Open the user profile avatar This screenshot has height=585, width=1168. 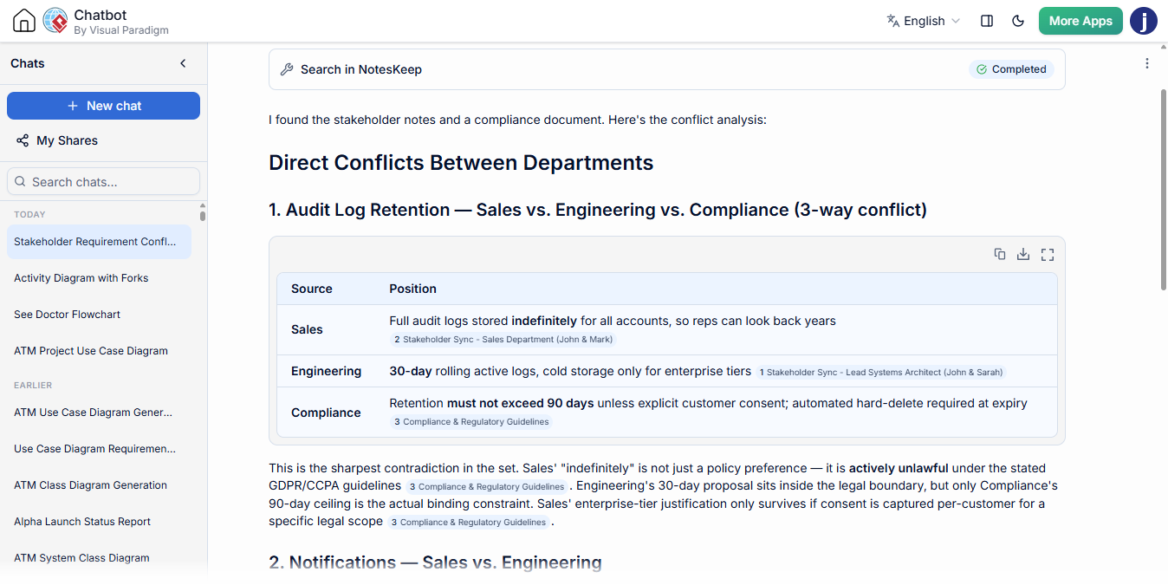click(x=1144, y=21)
